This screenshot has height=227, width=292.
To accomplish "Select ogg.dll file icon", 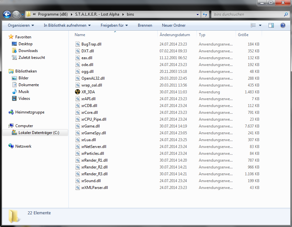I will point(78,72).
